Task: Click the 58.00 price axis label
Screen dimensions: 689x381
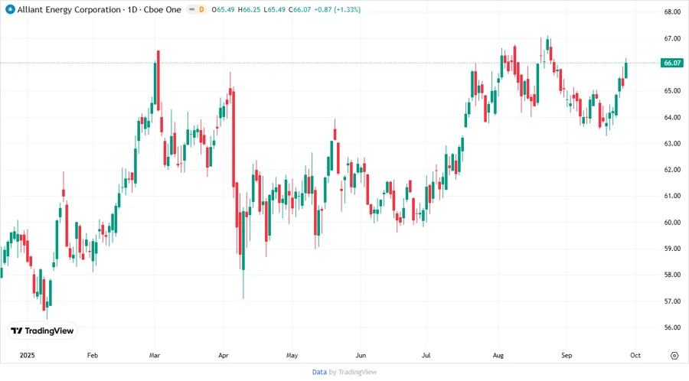Action: click(672, 275)
